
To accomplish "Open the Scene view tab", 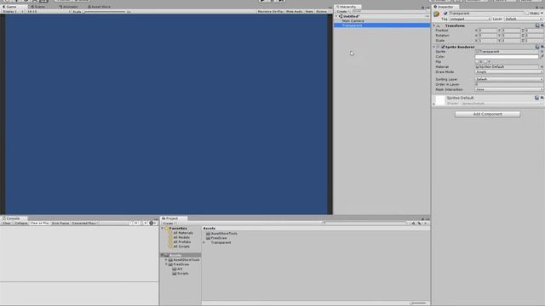I will (x=37, y=7).
